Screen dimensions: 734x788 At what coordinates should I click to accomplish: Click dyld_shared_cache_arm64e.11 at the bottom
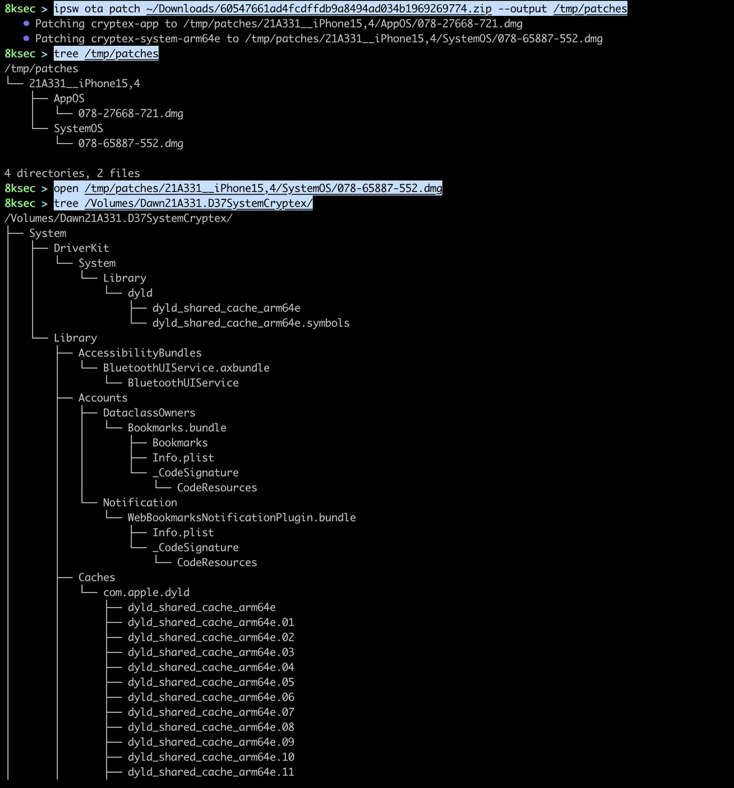[210, 772]
